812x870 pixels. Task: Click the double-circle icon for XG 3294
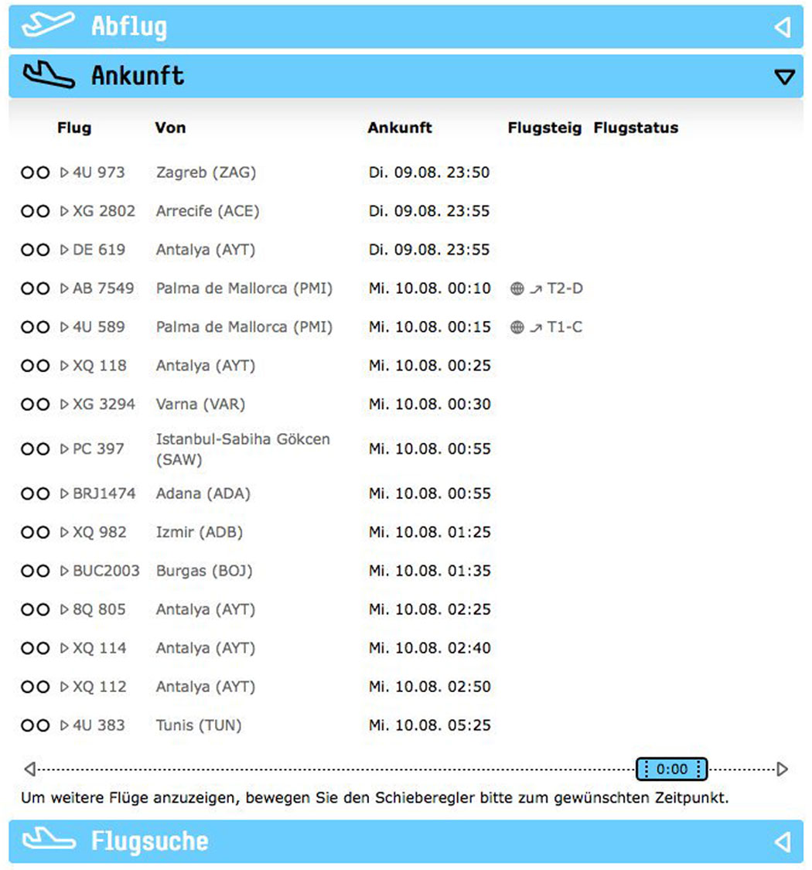35,404
